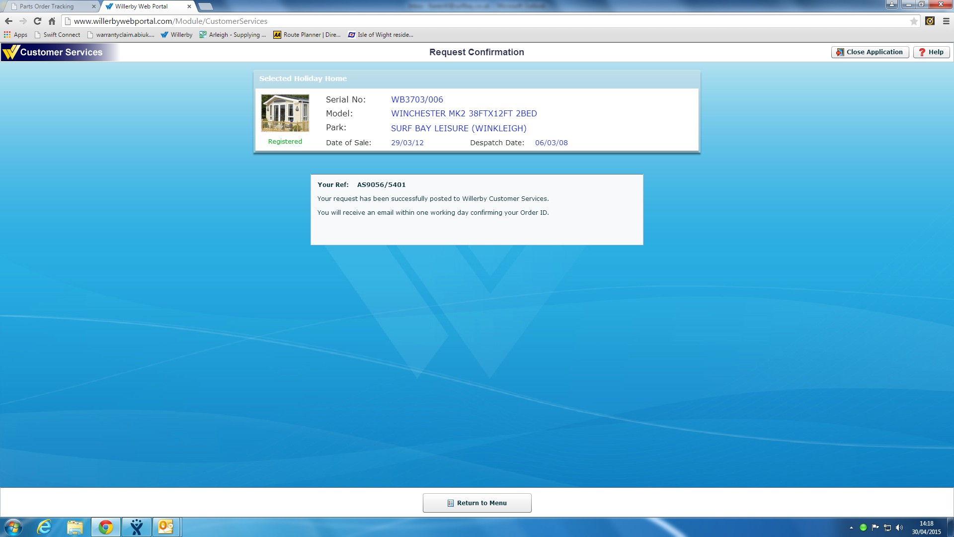The height and width of the screenshot is (537, 954).
Task: Open a new browser tab
Action: coord(205,6)
